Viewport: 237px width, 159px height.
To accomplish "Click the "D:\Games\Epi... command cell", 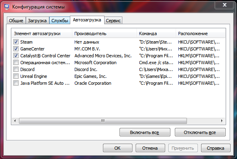I will [155, 76].
